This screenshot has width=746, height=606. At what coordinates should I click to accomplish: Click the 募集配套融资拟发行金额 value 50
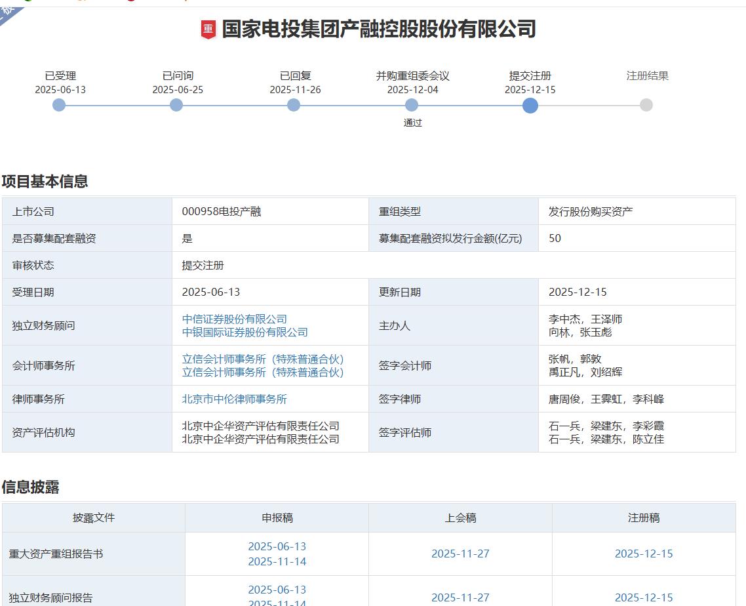coord(555,238)
